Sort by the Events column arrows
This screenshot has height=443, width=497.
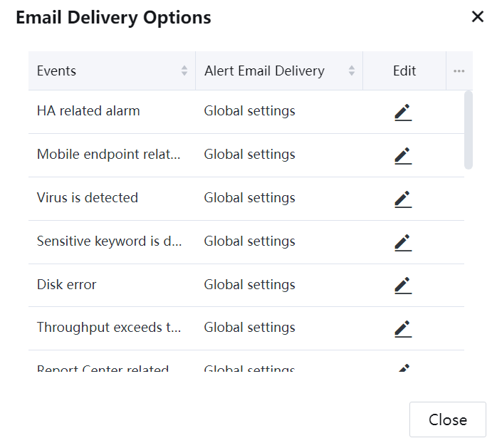[x=184, y=71]
